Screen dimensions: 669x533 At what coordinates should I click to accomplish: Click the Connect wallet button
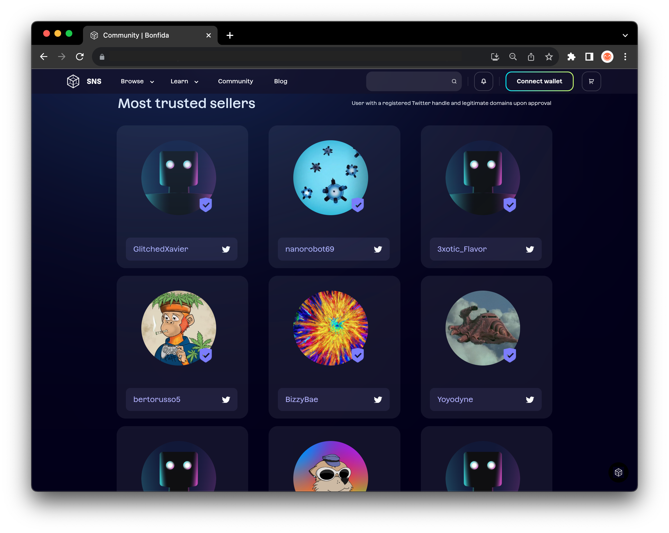(539, 81)
